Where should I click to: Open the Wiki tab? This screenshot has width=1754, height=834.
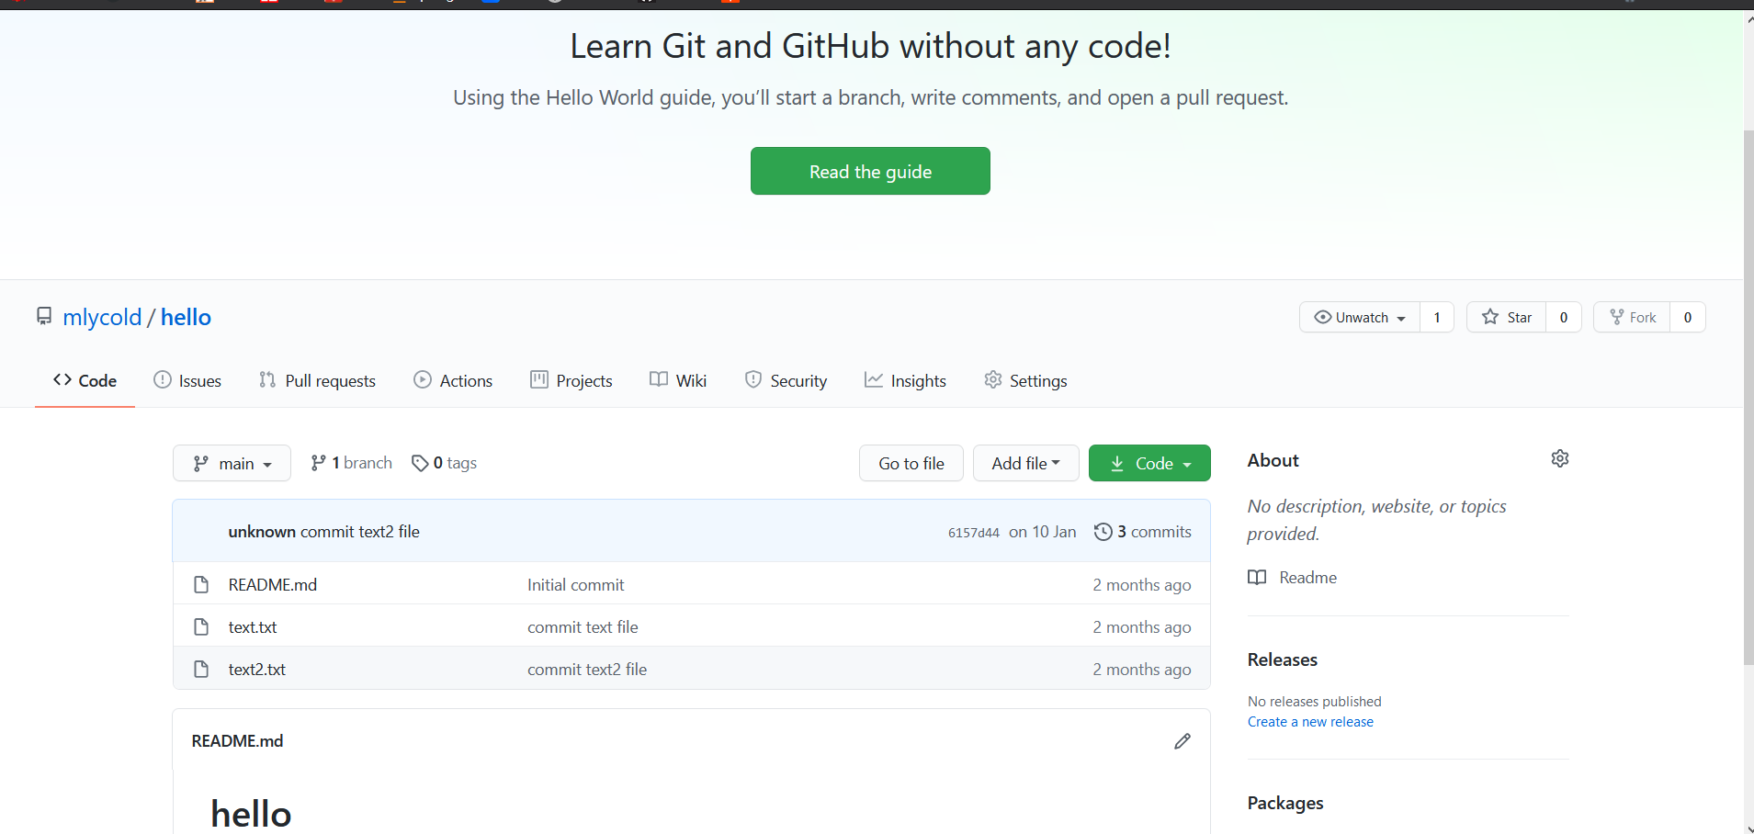(678, 380)
